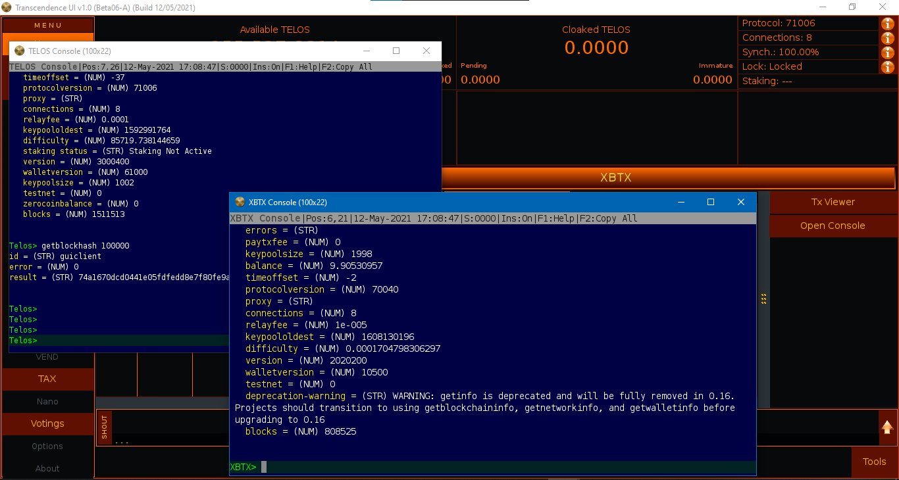Screen dimensions: 899x480
Task: Click the XBTX Console window title icon
Action: (240, 202)
